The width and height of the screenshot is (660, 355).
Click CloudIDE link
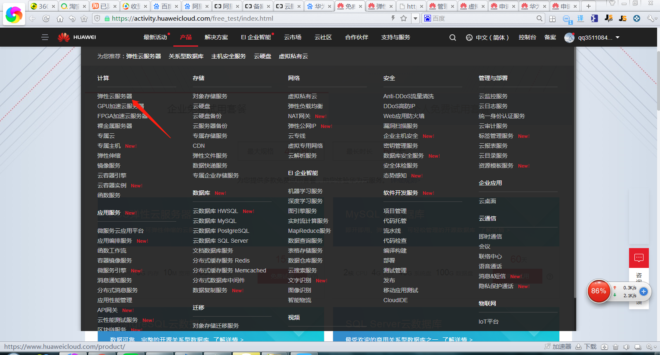point(395,300)
